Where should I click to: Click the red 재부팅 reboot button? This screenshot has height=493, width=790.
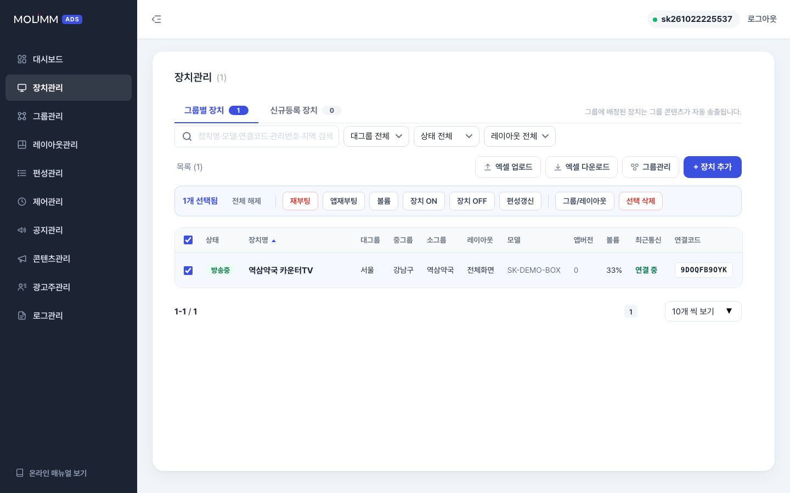pyautogui.click(x=300, y=201)
